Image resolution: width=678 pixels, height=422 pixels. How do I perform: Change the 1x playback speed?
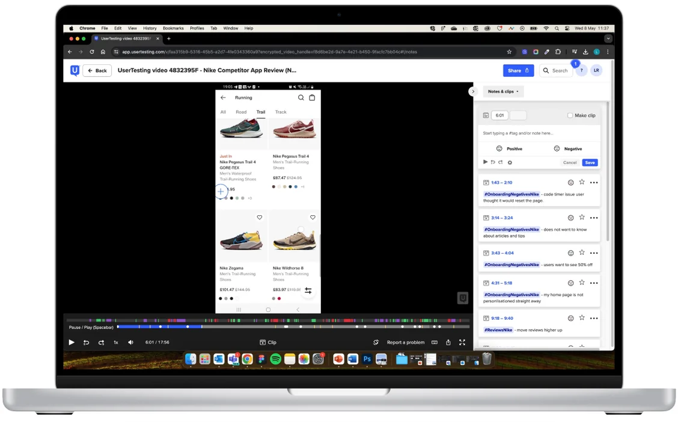(x=116, y=342)
